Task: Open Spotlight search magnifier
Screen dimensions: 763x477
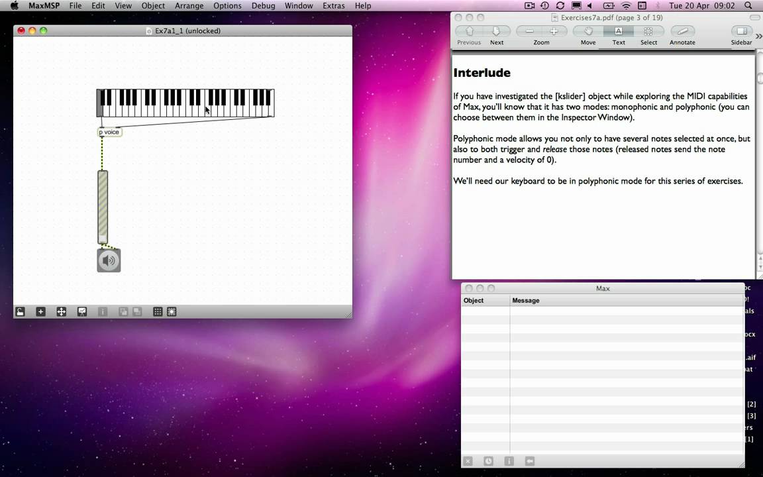Action: pyautogui.click(x=748, y=6)
